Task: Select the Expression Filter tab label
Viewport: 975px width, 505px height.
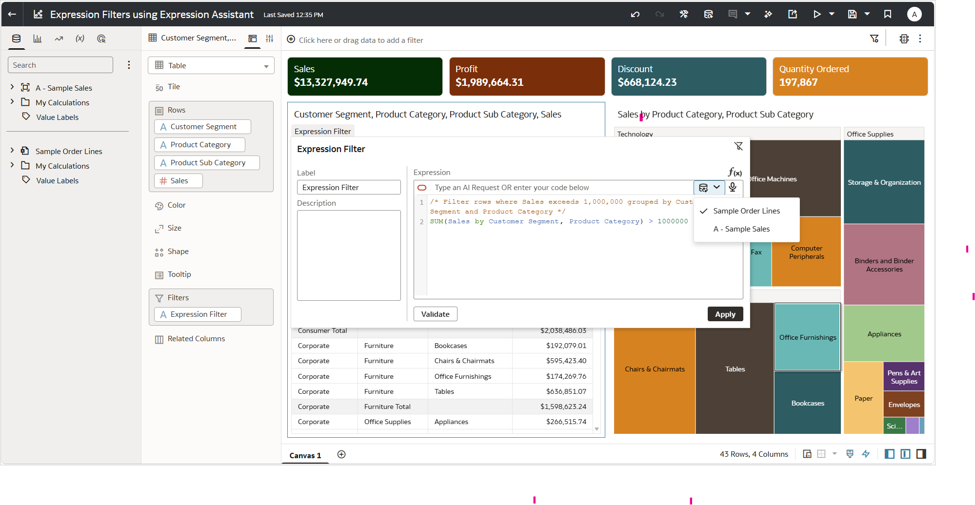Action: [323, 131]
